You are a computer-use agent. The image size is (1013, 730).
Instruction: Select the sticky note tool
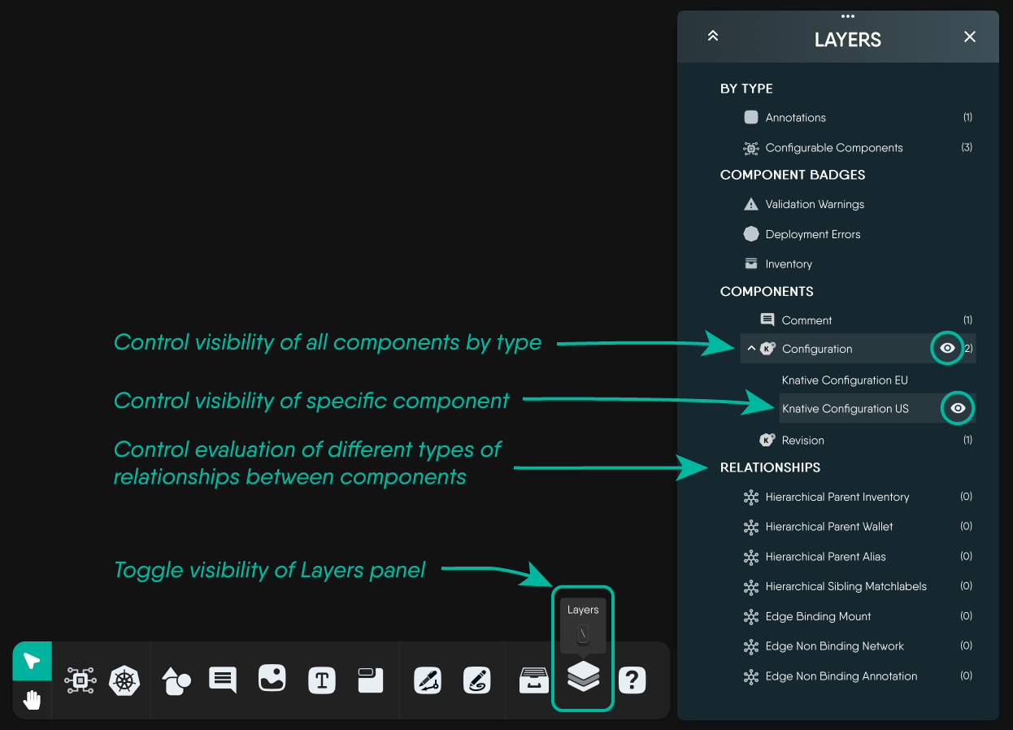click(371, 680)
